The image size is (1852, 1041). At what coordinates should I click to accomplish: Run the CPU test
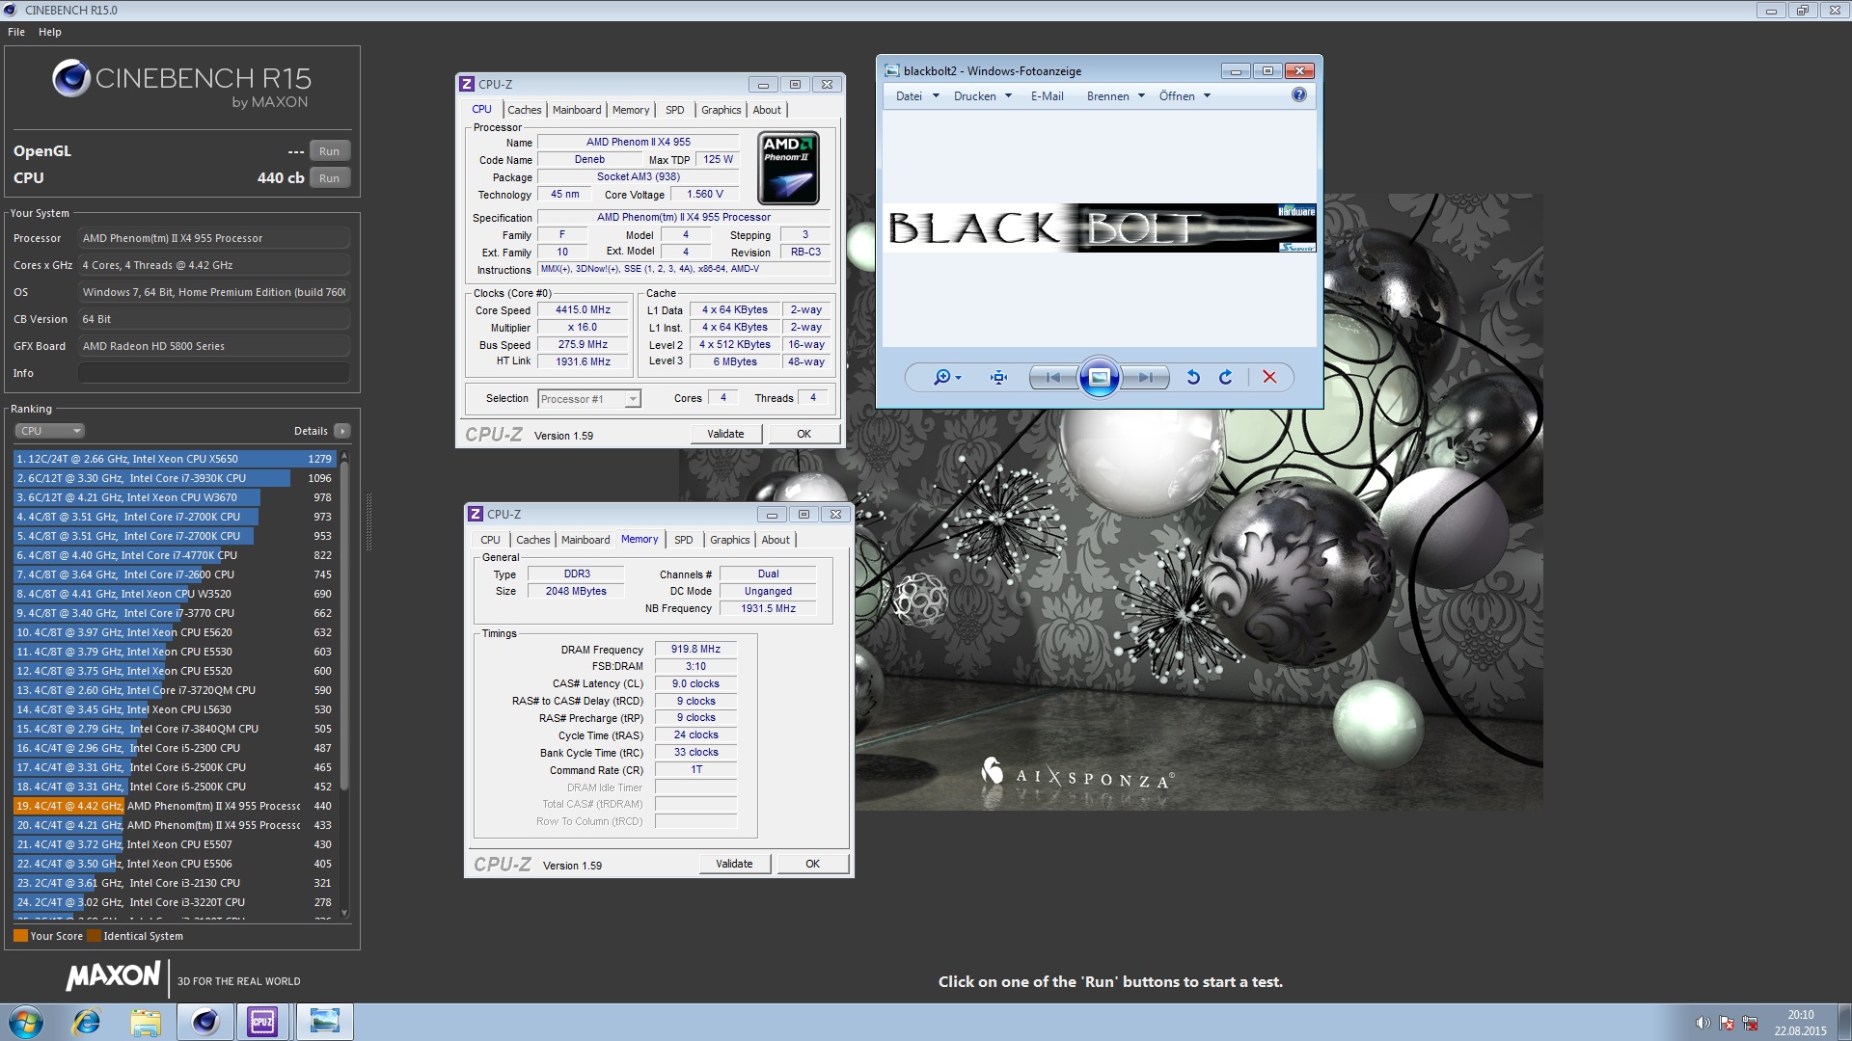(x=329, y=178)
